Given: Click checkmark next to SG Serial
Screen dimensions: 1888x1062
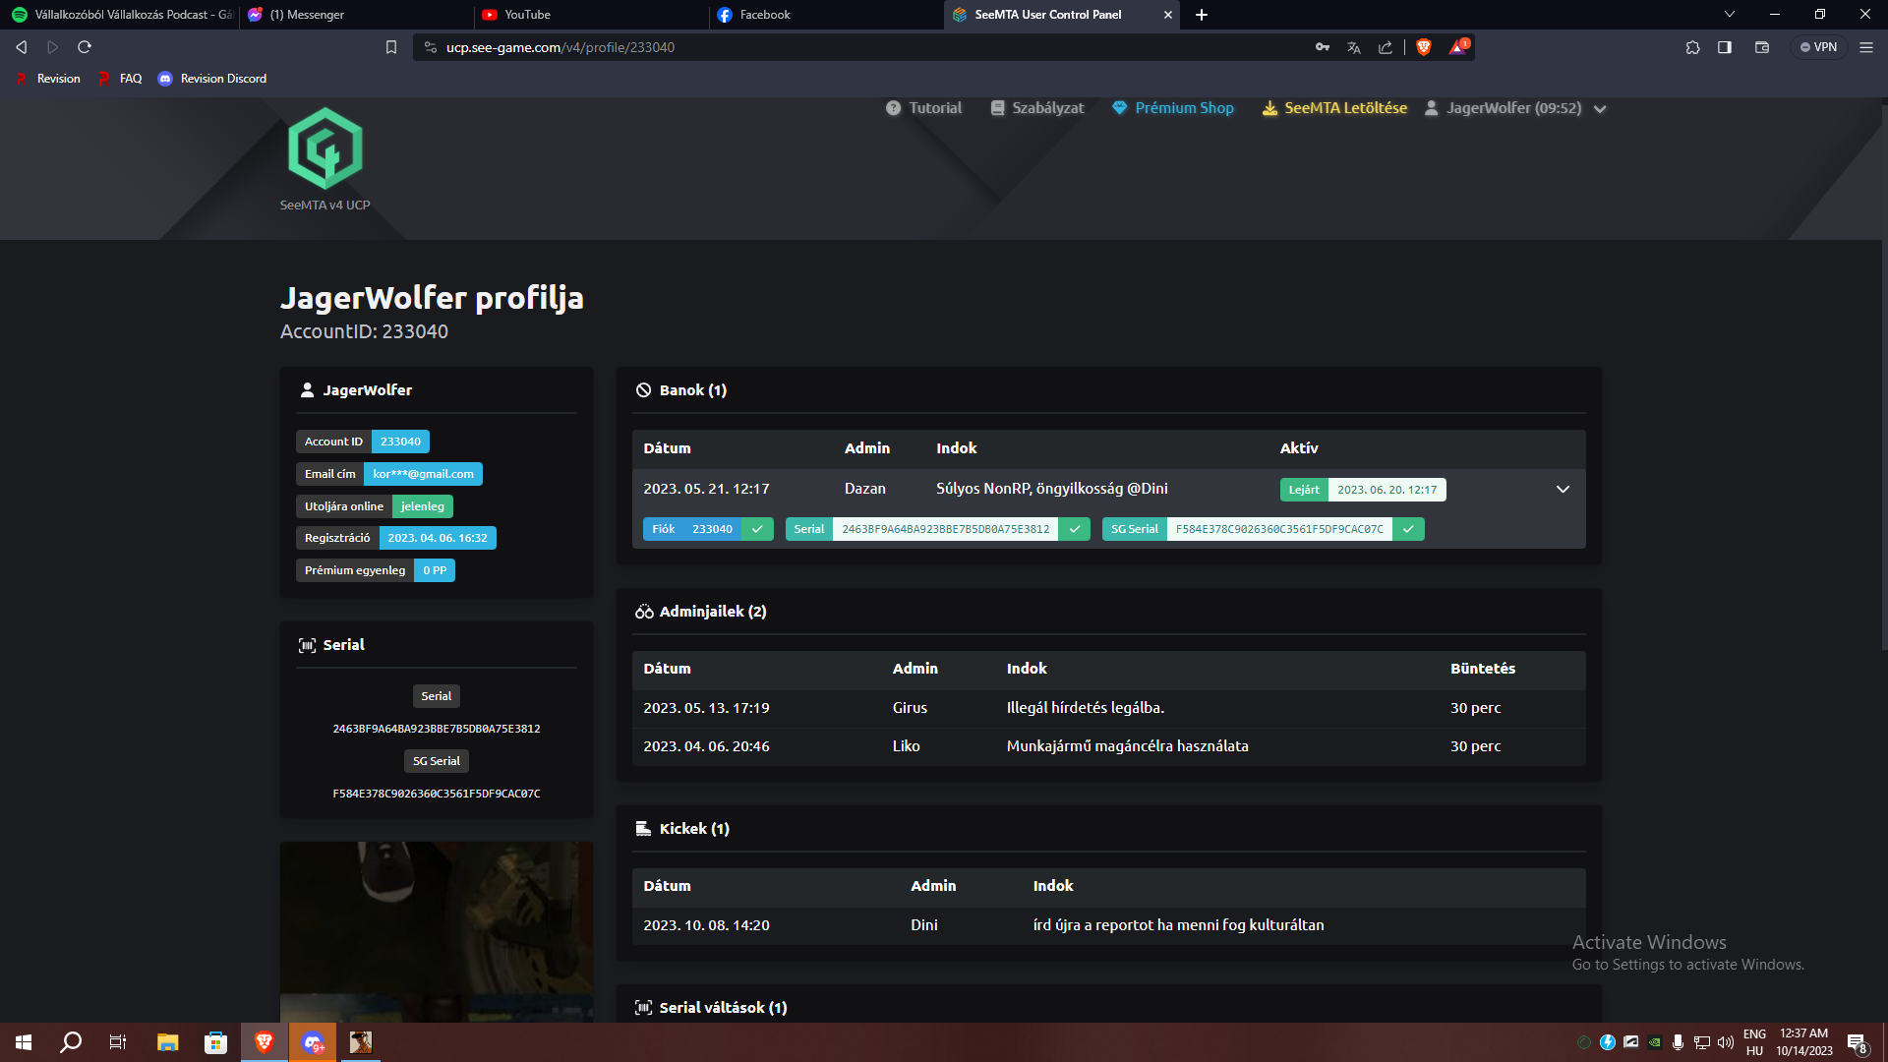Looking at the screenshot, I should point(1408,529).
